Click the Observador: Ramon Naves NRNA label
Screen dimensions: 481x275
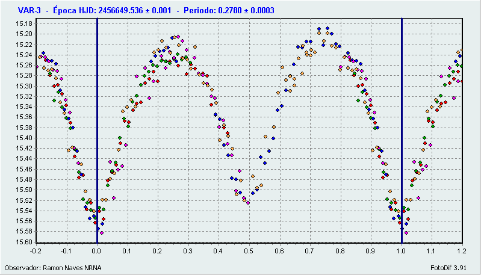tap(53, 268)
